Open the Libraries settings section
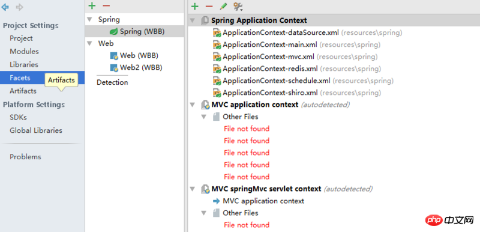The height and width of the screenshot is (232, 480). (x=24, y=64)
